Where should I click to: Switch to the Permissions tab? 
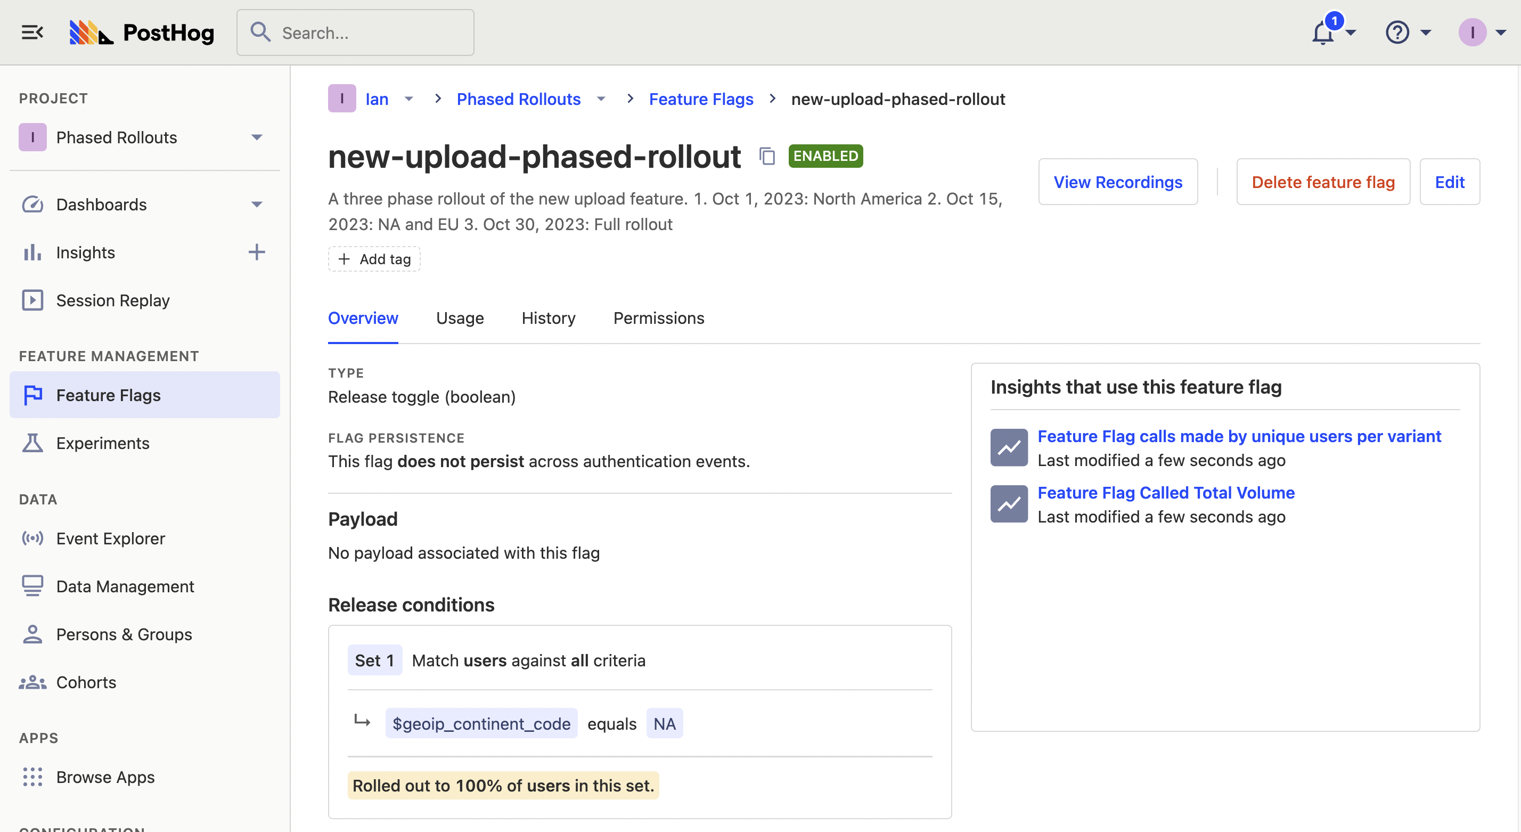pyautogui.click(x=658, y=319)
